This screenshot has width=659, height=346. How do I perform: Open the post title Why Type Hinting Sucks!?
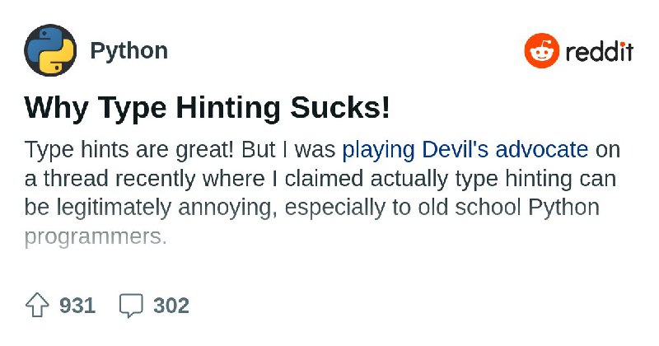pyautogui.click(x=208, y=108)
